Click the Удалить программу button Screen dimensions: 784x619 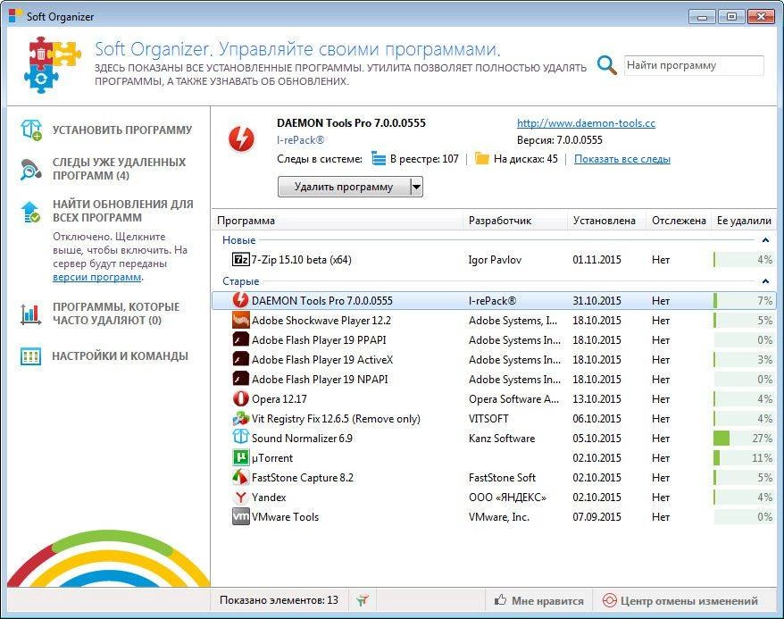tap(344, 187)
